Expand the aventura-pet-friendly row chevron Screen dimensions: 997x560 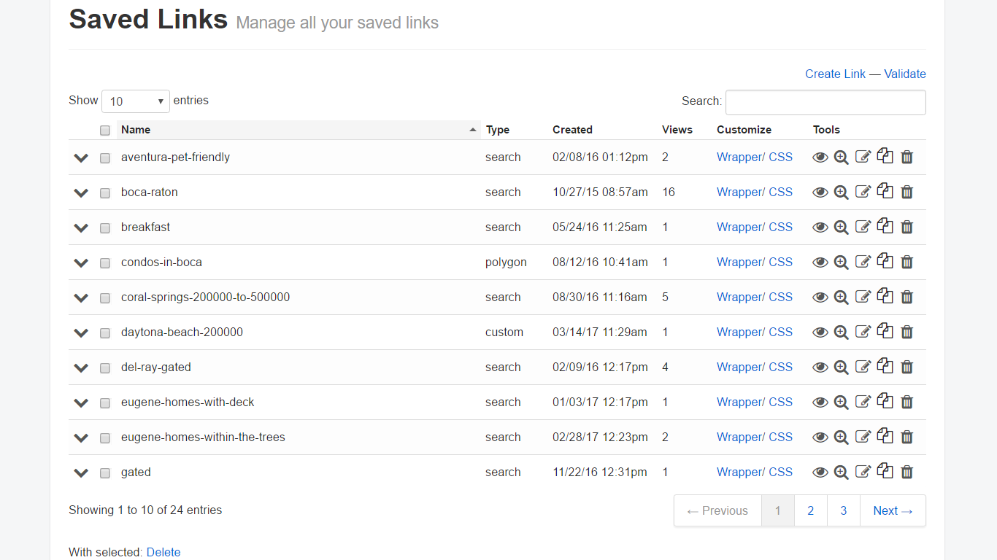tap(81, 157)
